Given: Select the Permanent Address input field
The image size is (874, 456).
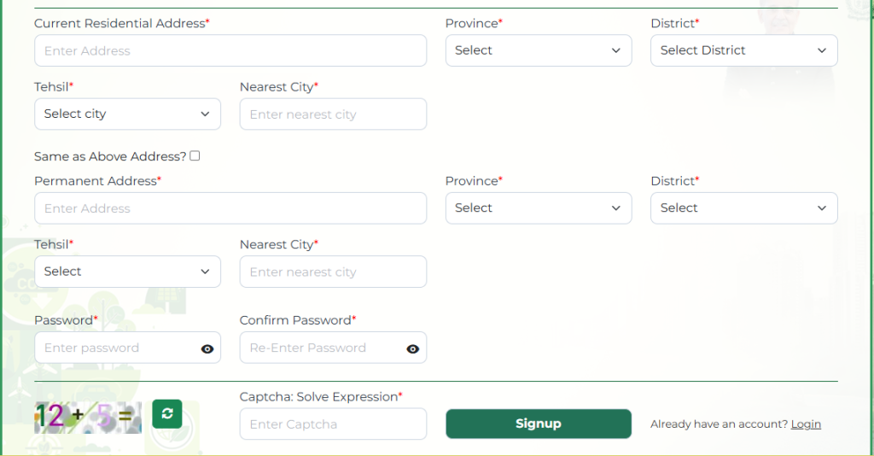Looking at the screenshot, I should [x=230, y=208].
